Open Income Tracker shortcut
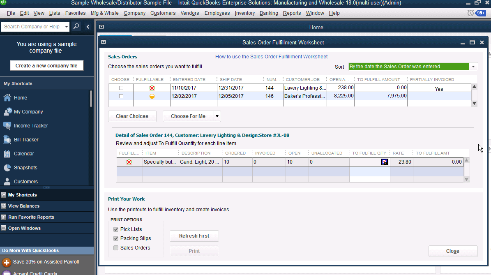Viewport: 491px width, 275px height. point(31,126)
